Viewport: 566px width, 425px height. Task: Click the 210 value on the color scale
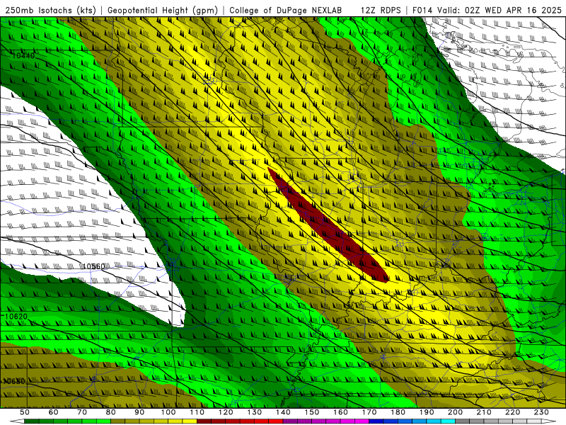tap(484, 412)
